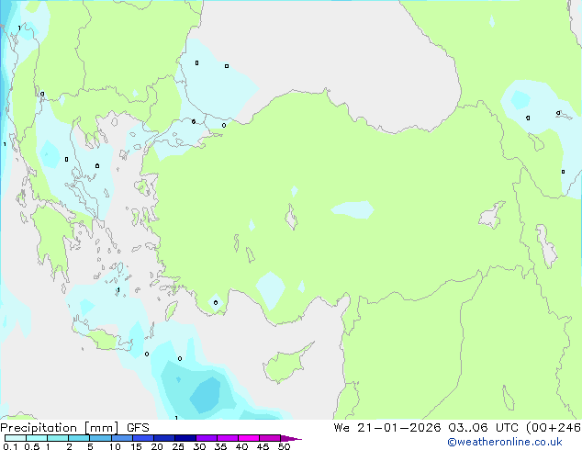Click the 0.5–1 mm legend color swatch
The height and width of the screenshot is (450, 582).
click(37, 438)
